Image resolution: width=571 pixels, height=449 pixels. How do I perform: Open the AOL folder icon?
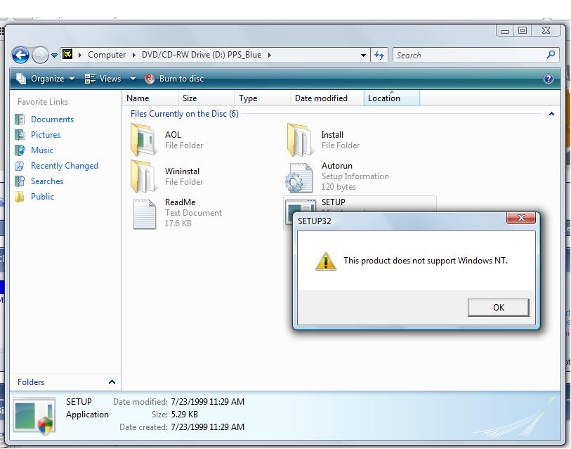click(x=143, y=140)
